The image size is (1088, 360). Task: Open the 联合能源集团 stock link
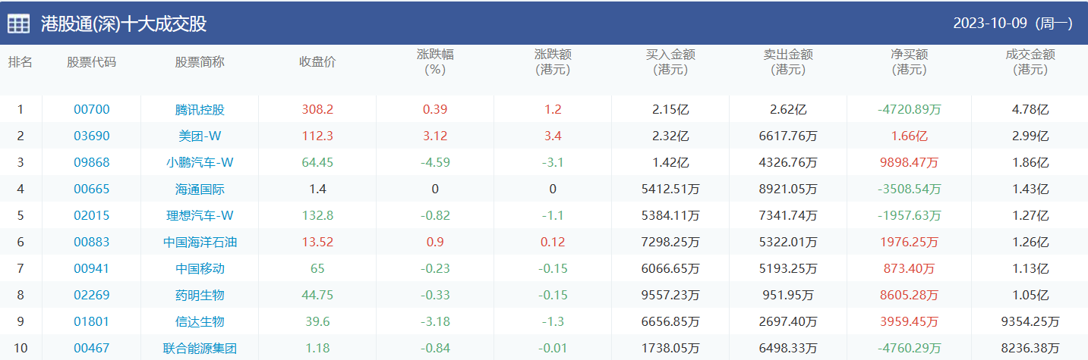coord(200,349)
